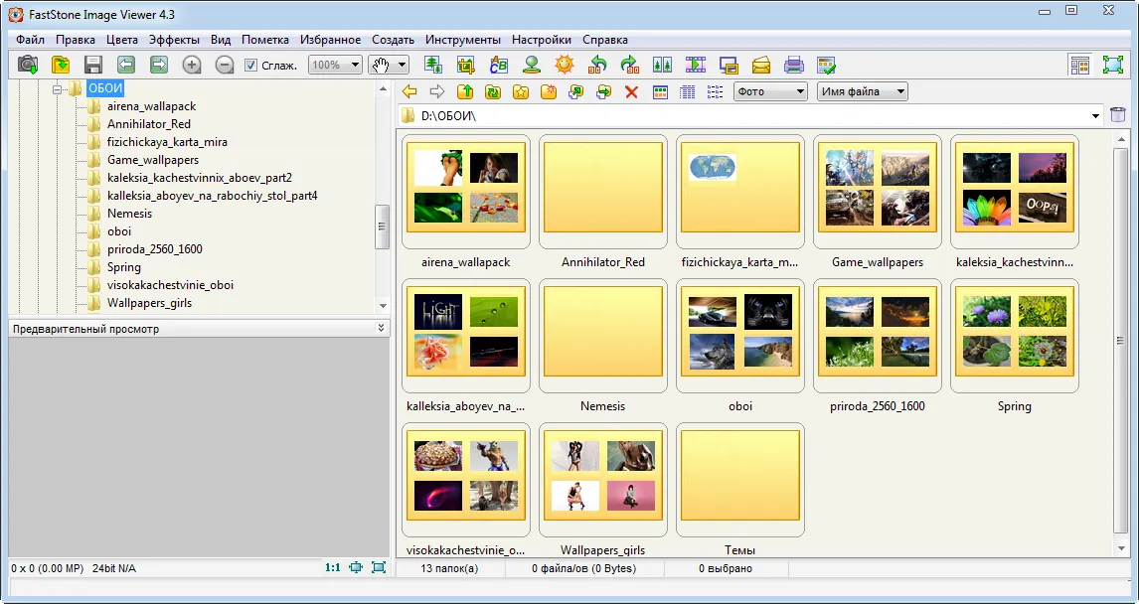Open the Фото file filter dropdown

pyautogui.click(x=770, y=91)
